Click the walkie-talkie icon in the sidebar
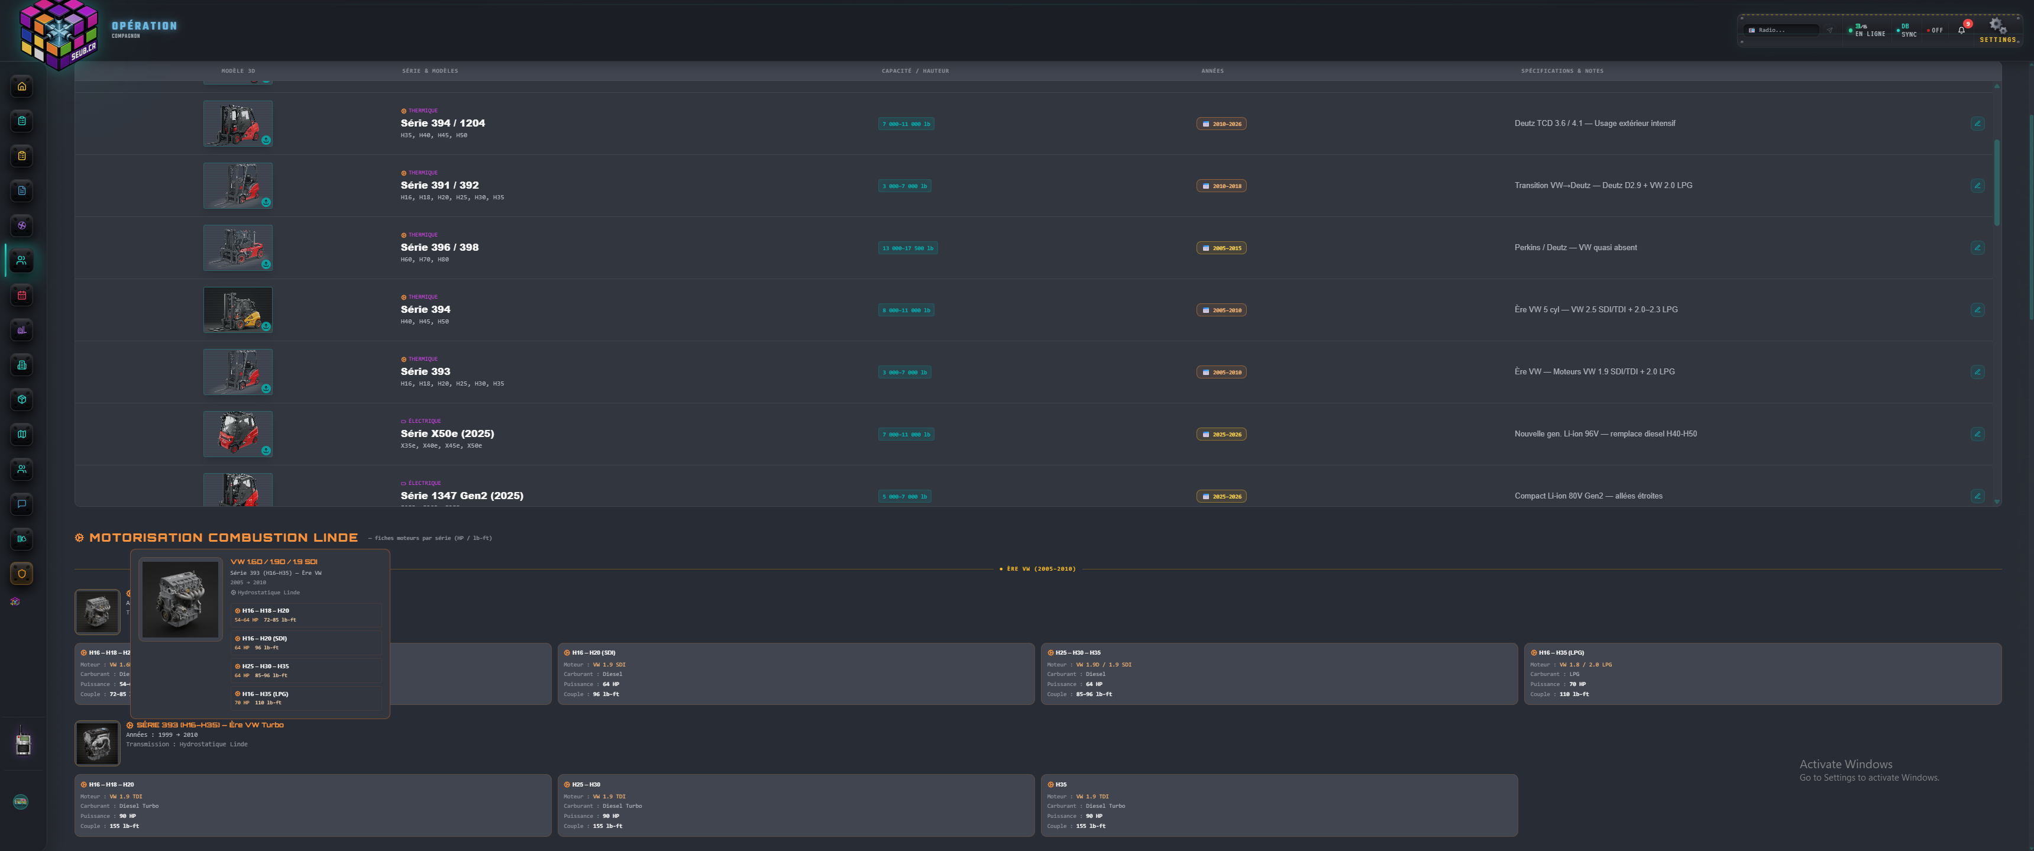This screenshot has height=851, width=2034. [23, 742]
